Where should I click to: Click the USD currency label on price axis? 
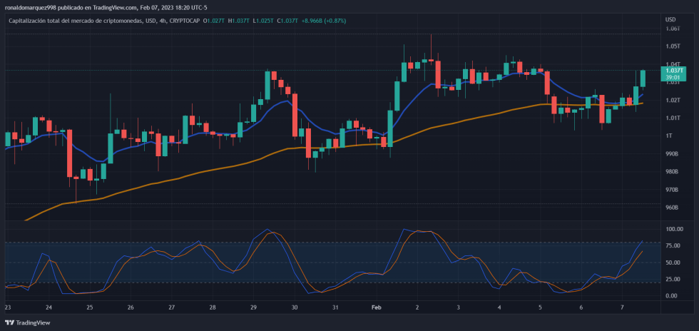click(670, 19)
